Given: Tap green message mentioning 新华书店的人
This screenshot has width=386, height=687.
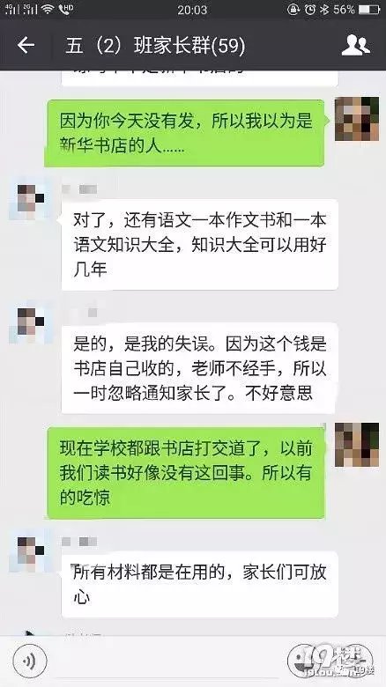Looking at the screenshot, I should 185,133.
